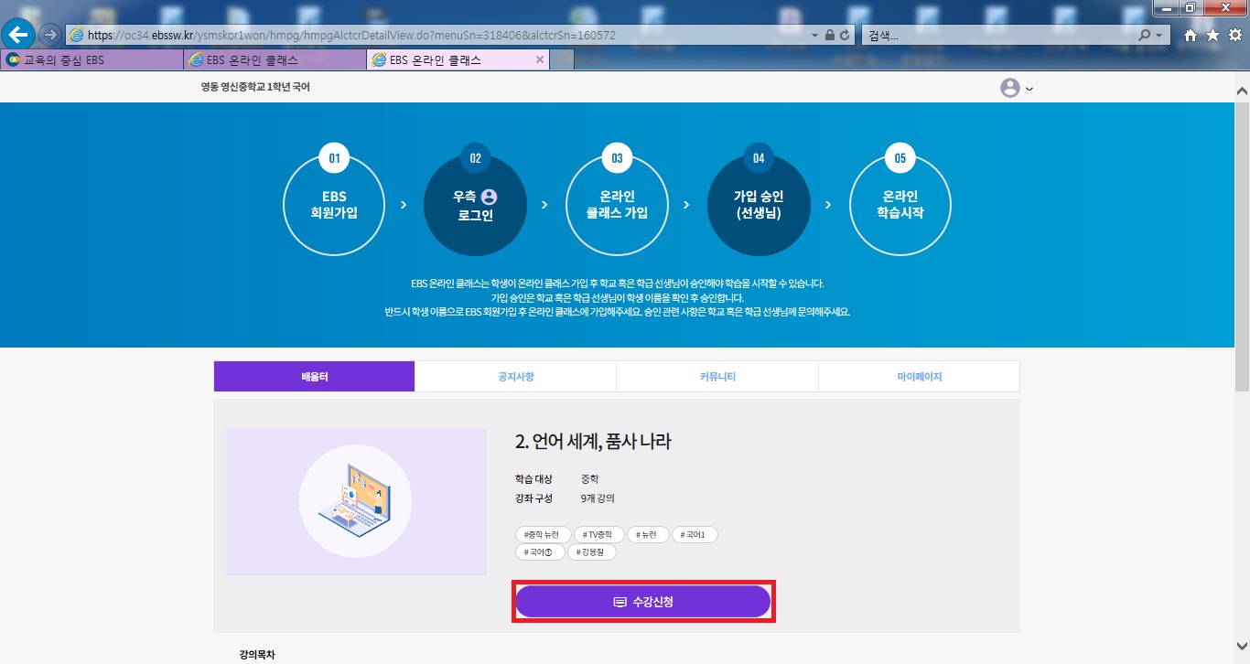
Task: Close the active EBS 온라인 클래스 tab
Action: click(539, 59)
